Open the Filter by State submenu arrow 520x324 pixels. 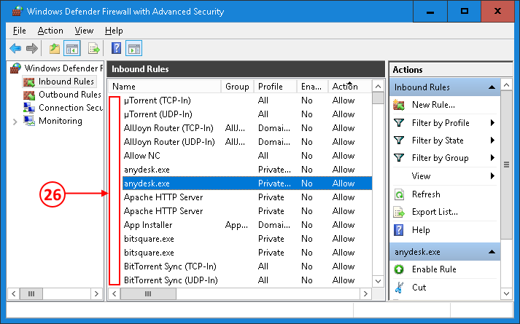(492, 141)
